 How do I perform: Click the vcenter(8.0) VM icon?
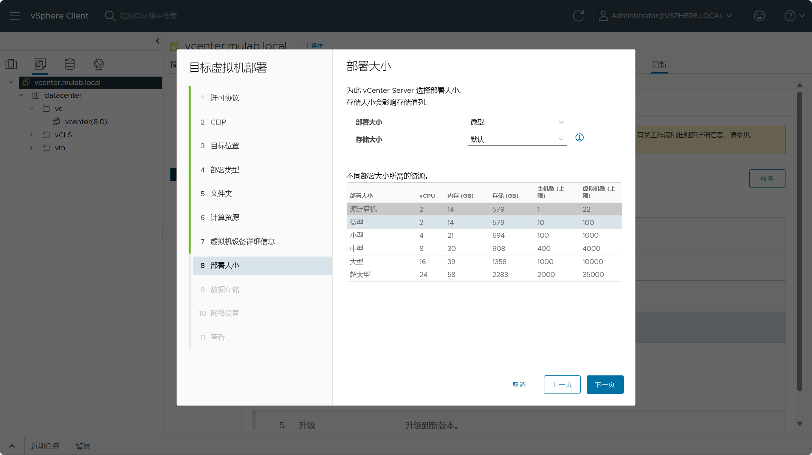57,121
